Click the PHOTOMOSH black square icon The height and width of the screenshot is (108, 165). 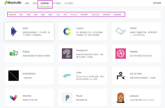(14, 76)
